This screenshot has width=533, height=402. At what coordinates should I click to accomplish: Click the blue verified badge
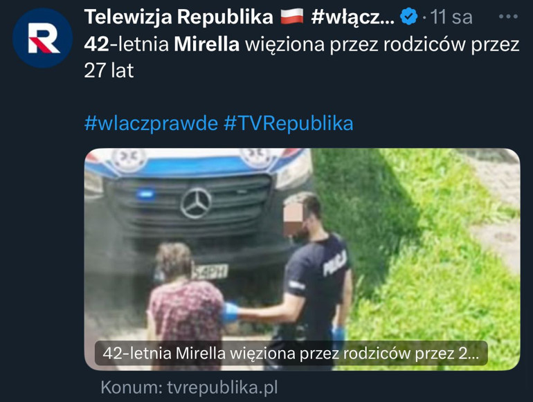[408, 17]
